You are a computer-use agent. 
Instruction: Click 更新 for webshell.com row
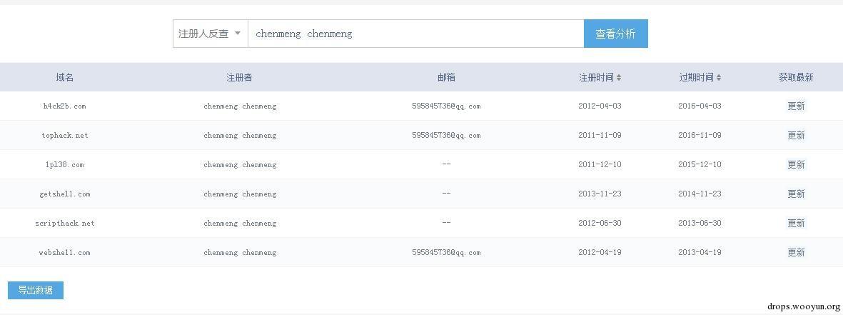tap(796, 252)
